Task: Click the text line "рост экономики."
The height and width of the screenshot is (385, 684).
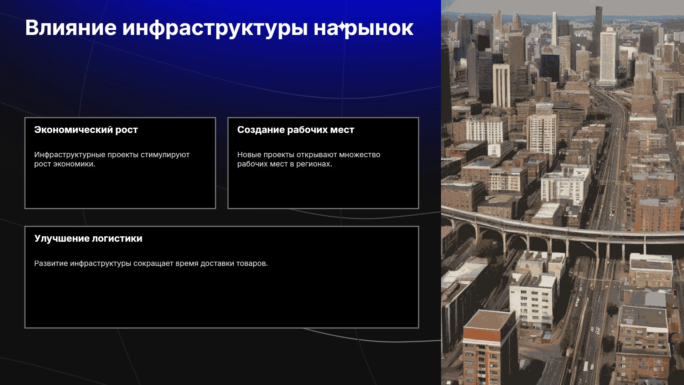Action: [65, 164]
